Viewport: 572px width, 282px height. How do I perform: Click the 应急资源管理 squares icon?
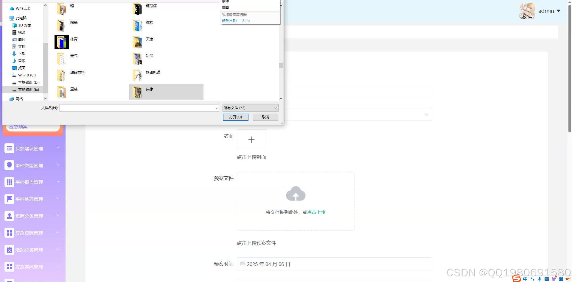coord(9,233)
